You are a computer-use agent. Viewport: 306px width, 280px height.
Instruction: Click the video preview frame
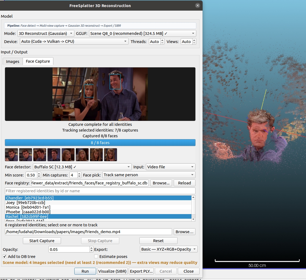point(100,94)
